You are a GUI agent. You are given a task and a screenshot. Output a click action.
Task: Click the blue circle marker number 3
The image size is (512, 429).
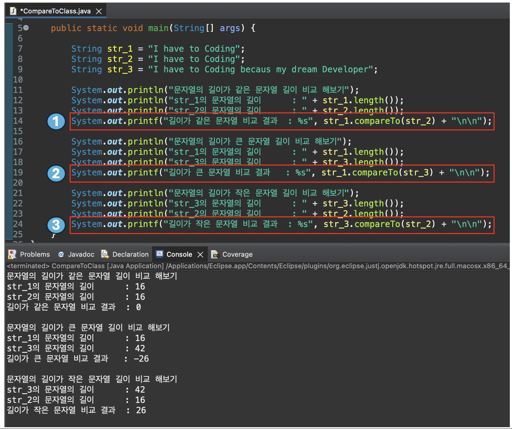coord(56,225)
